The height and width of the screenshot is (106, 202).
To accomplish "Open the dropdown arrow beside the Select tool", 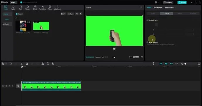I will (6, 64).
